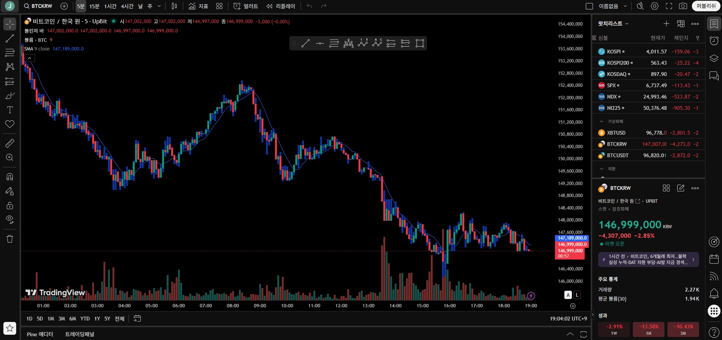
Task: Toggle auto scale A button
Action: coord(568,295)
